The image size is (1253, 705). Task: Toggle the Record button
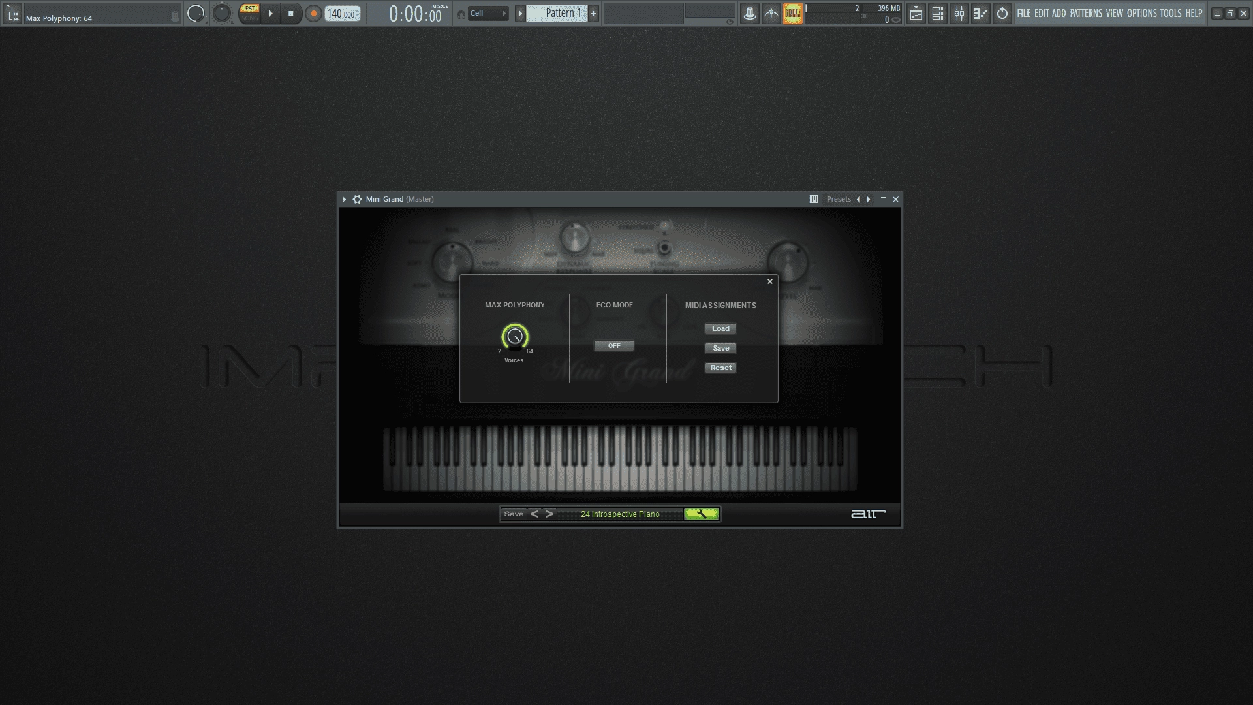pyautogui.click(x=313, y=13)
